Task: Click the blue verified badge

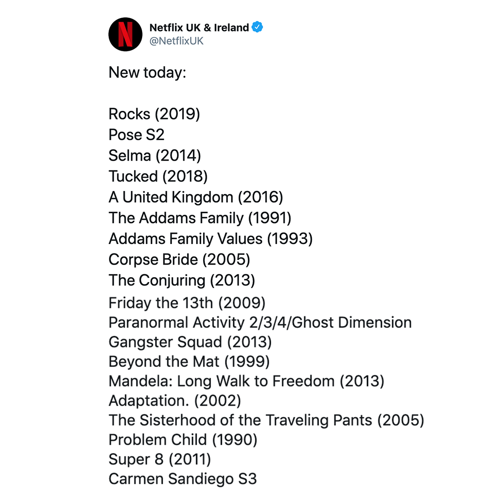Action: [x=257, y=27]
